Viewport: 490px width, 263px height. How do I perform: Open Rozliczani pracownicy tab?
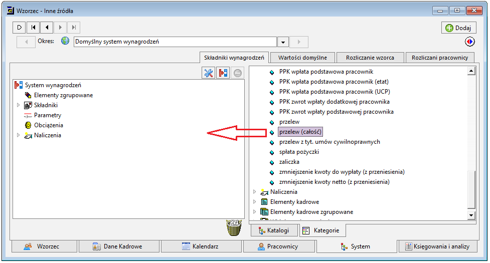coord(440,58)
